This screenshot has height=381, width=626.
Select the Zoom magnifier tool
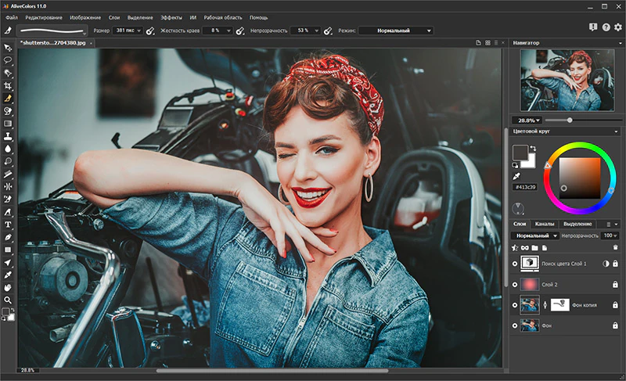tap(8, 300)
